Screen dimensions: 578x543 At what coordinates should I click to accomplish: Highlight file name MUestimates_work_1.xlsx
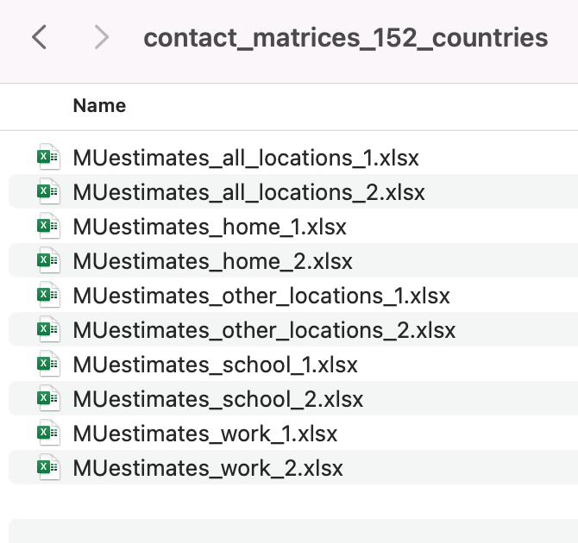(205, 434)
